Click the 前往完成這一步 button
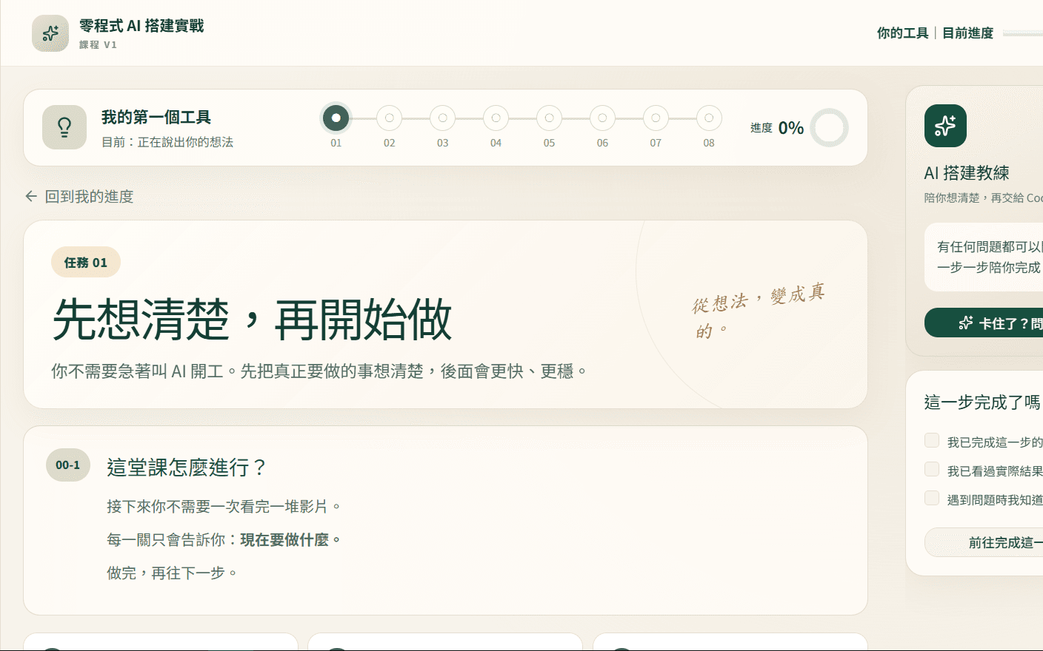The image size is (1043, 651). pyautogui.click(x=984, y=542)
